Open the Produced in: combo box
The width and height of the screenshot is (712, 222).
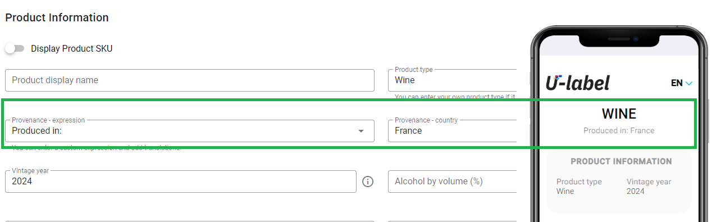(x=190, y=131)
